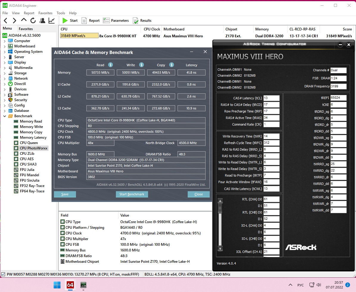Select DirectX in the sidebar tree
This screenshot has height=292, width=356.
pos(20,84)
